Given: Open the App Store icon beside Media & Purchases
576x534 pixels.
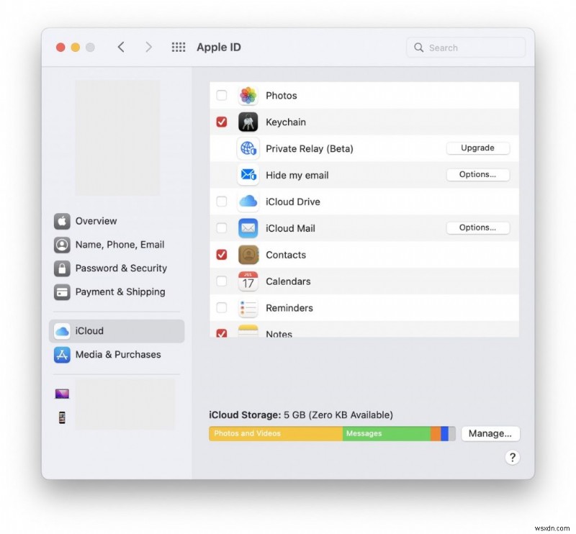Looking at the screenshot, I should pos(62,354).
